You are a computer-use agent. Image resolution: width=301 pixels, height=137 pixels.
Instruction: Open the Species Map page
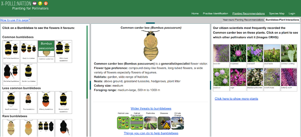click(x=277, y=14)
